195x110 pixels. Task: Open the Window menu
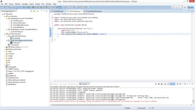(48, 4)
